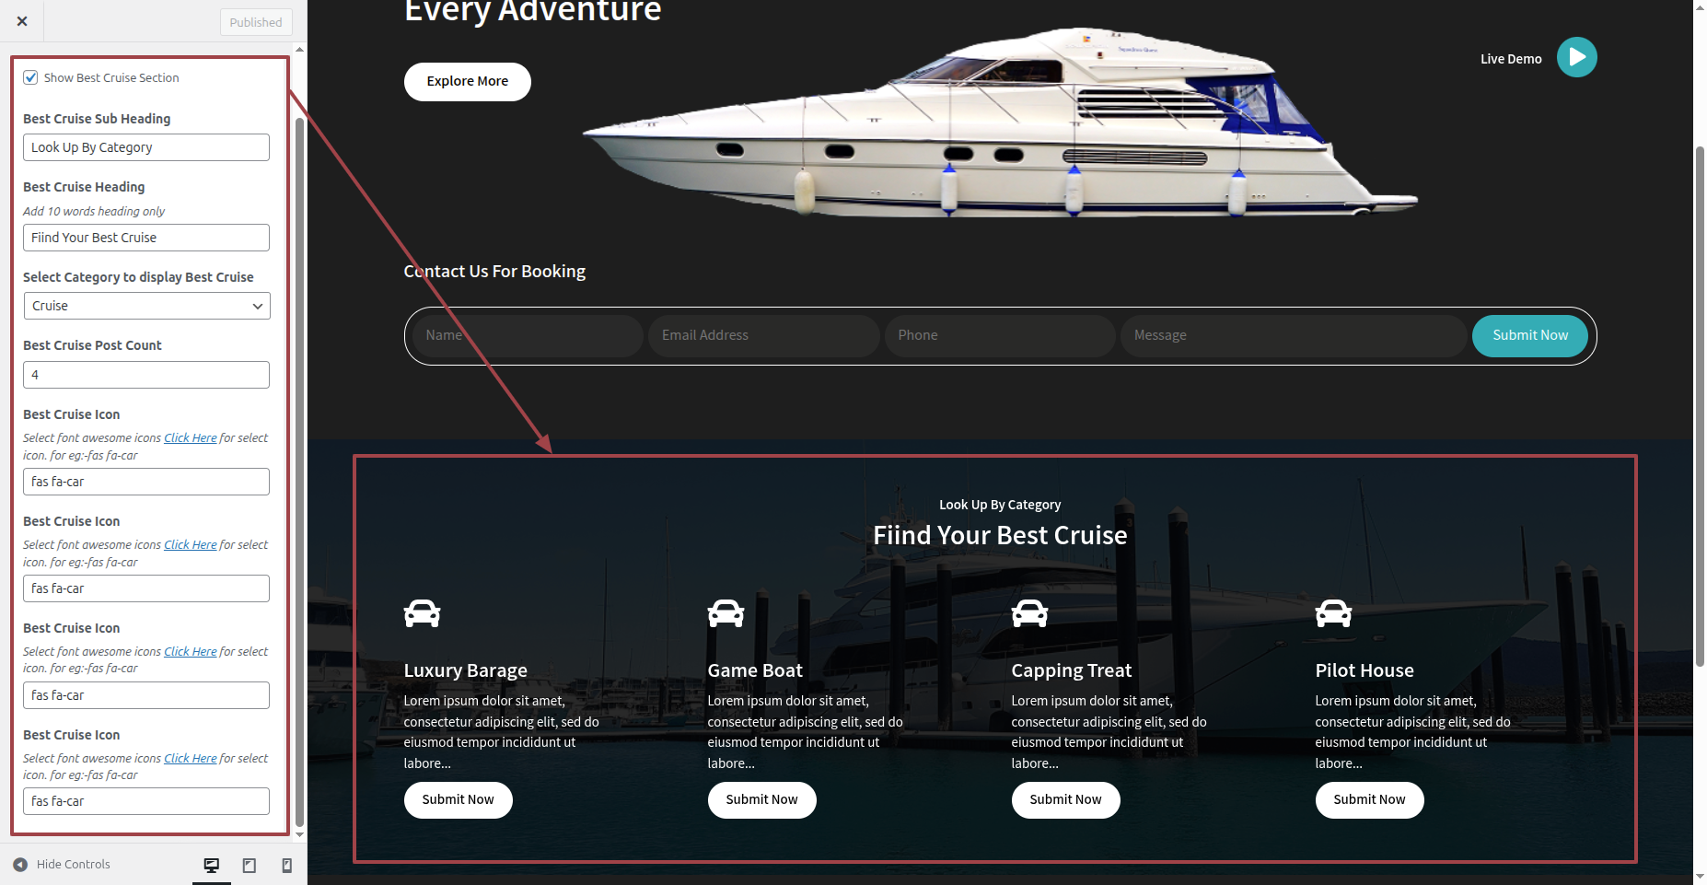Click Submit Now under Game Boat
The height and width of the screenshot is (885, 1707).
pos(762,800)
